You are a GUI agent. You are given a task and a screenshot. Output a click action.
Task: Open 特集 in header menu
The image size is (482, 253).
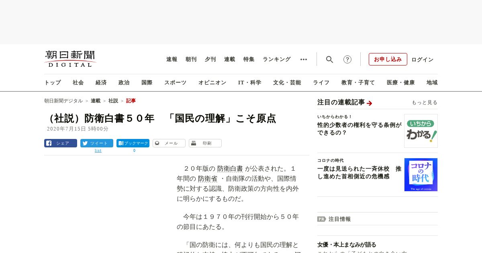249,59
